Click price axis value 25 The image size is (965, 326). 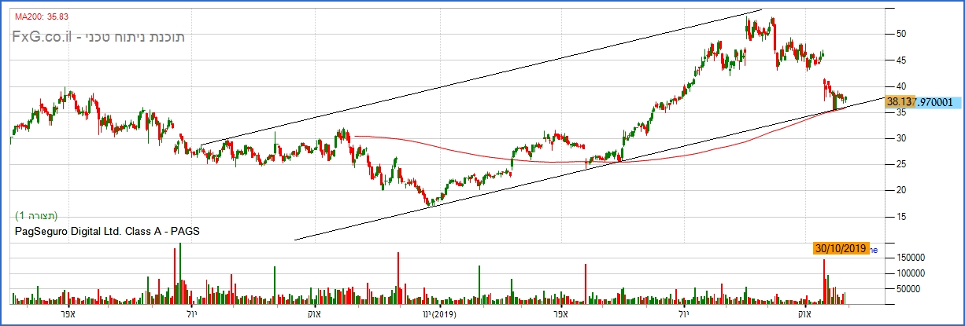click(900, 164)
